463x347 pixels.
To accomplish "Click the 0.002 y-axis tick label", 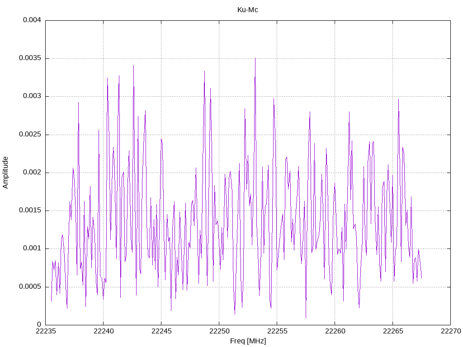I will click(32, 172).
